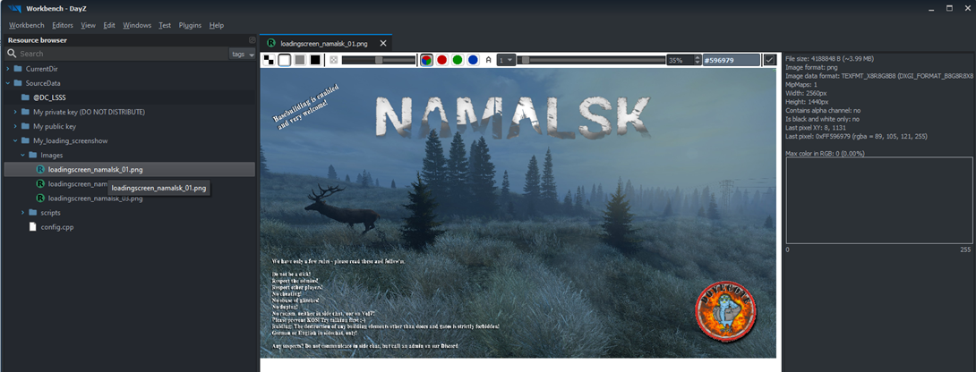Collapse the SourceData folder
The height and width of the screenshot is (372, 976).
coord(7,83)
